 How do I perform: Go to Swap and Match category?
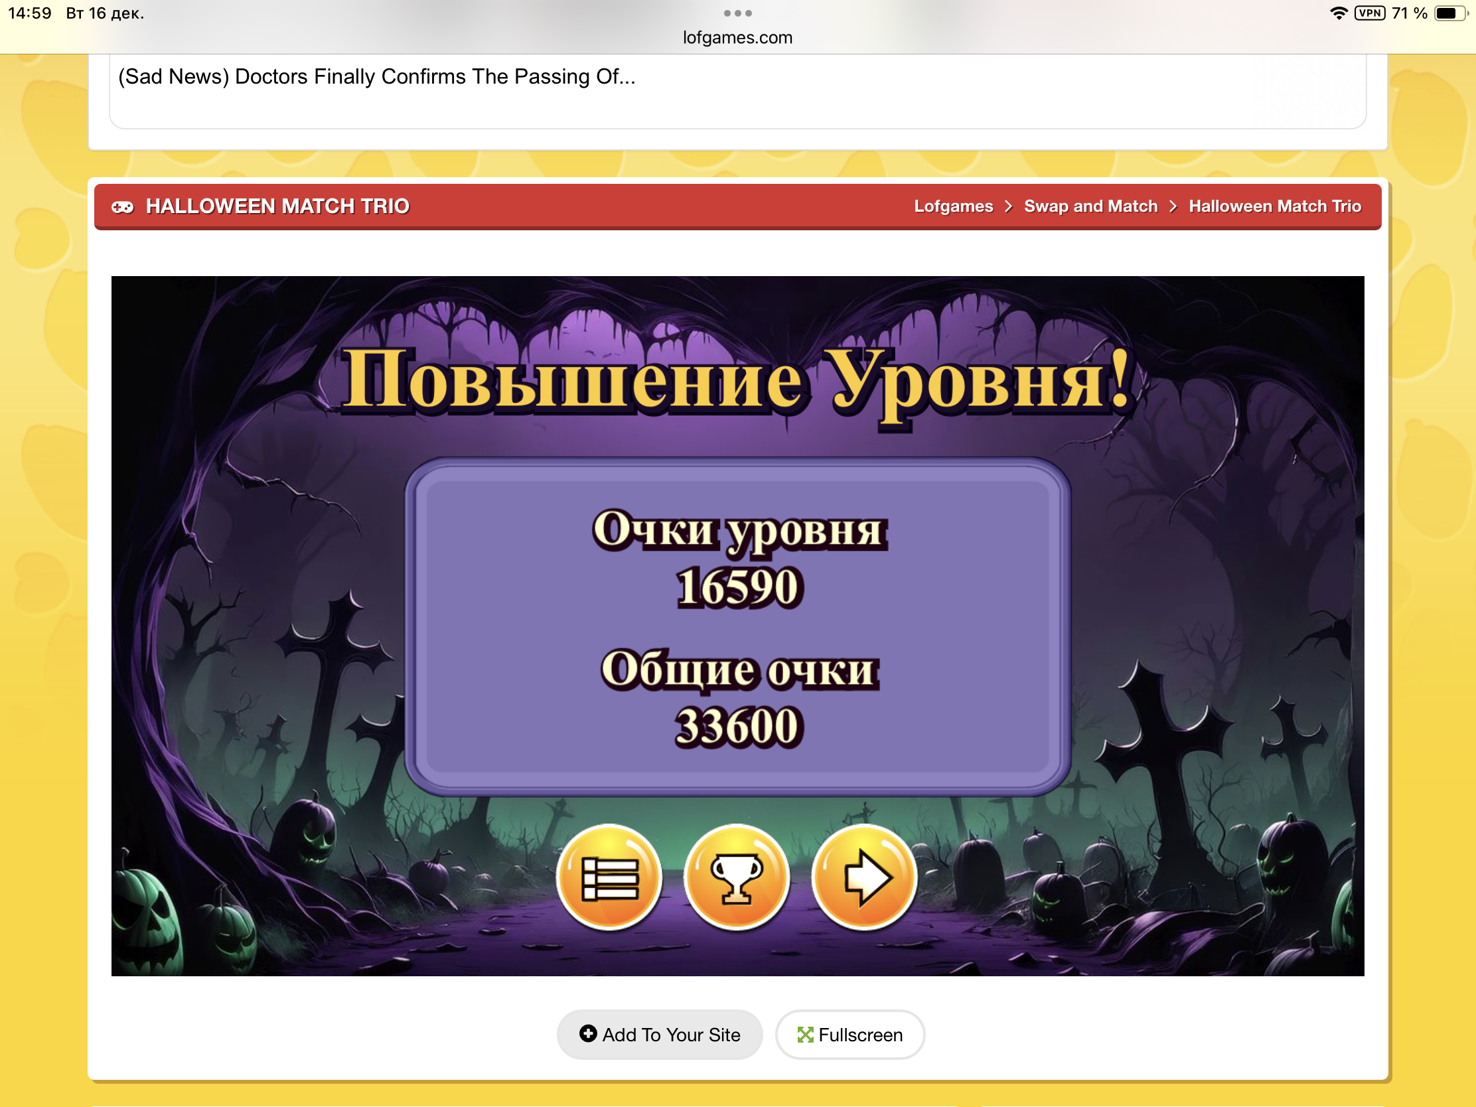click(x=1090, y=207)
